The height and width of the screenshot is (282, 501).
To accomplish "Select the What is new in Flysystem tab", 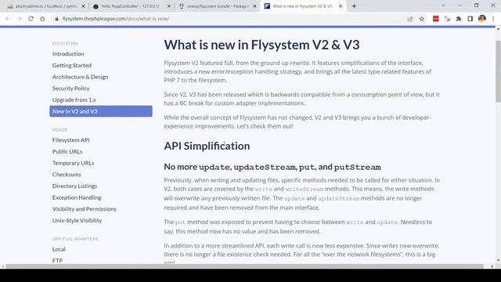I will [x=303, y=6].
